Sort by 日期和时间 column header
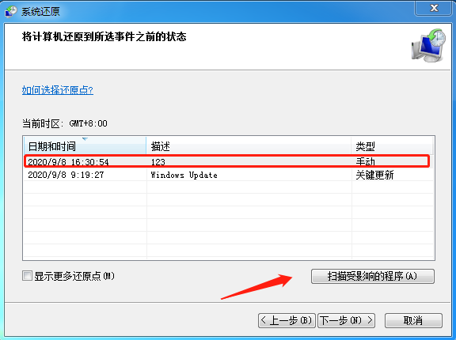The image size is (456, 340). pyautogui.click(x=85, y=145)
